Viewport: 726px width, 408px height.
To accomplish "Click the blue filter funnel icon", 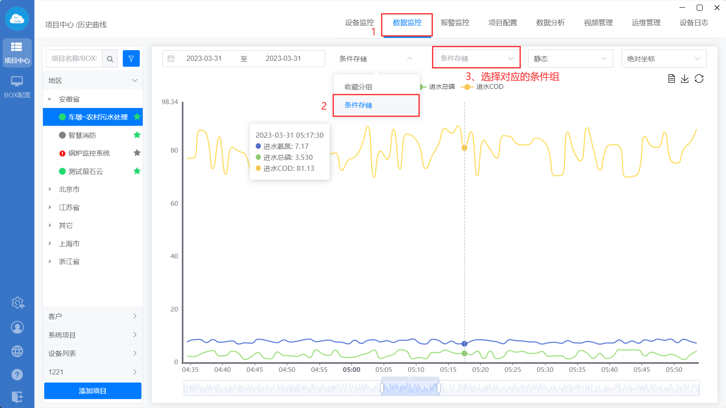I will coord(131,59).
